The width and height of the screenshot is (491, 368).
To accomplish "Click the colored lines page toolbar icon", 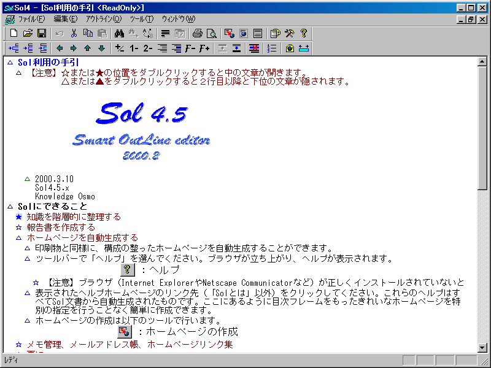I will tap(258, 33).
